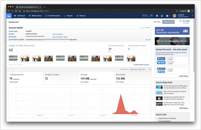Click Browse Media Library link
The height and width of the screenshot is (130, 201).
pos(142,65)
